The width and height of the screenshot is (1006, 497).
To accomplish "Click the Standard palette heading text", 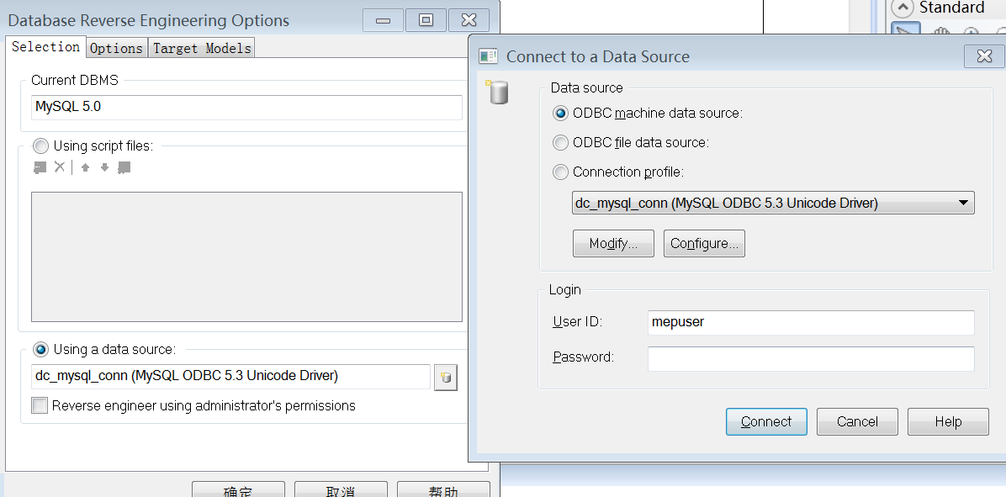I will (x=951, y=8).
